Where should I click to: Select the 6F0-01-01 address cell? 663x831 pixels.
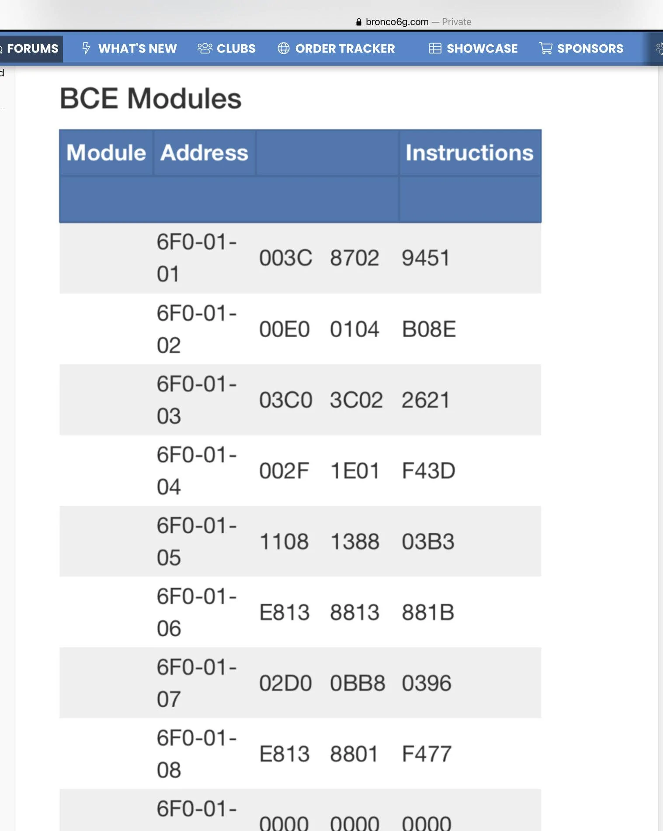click(x=197, y=258)
